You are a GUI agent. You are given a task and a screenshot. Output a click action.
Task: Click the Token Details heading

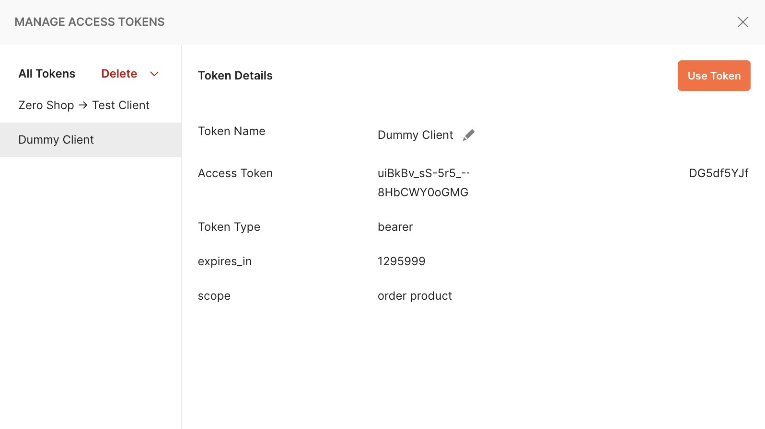[x=235, y=76]
